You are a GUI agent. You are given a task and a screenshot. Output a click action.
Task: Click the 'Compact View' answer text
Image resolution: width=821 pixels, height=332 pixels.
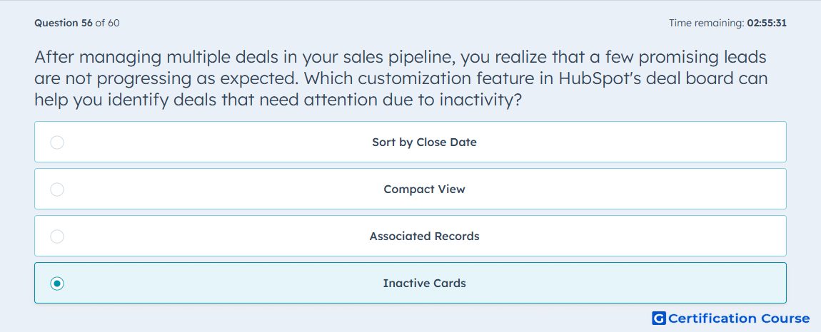click(x=424, y=190)
